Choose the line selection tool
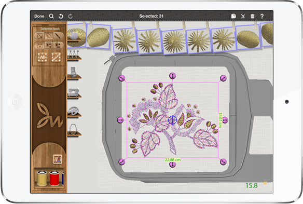The height and width of the screenshot is (204, 303). pyautogui.click(x=58, y=36)
